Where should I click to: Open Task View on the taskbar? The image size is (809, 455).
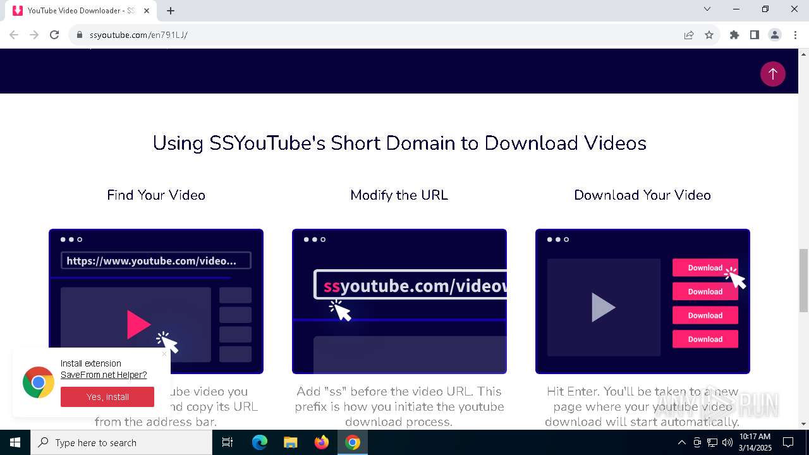click(x=228, y=442)
